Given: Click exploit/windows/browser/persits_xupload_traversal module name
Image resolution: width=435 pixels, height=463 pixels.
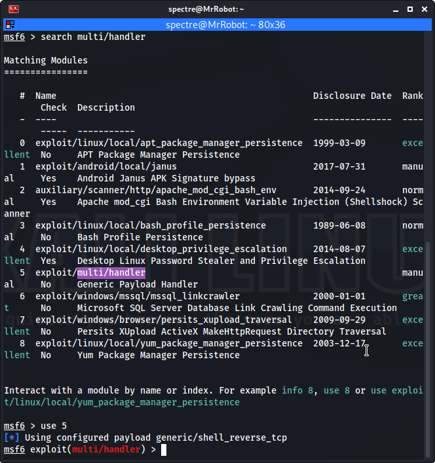Looking at the screenshot, I should tap(164, 320).
